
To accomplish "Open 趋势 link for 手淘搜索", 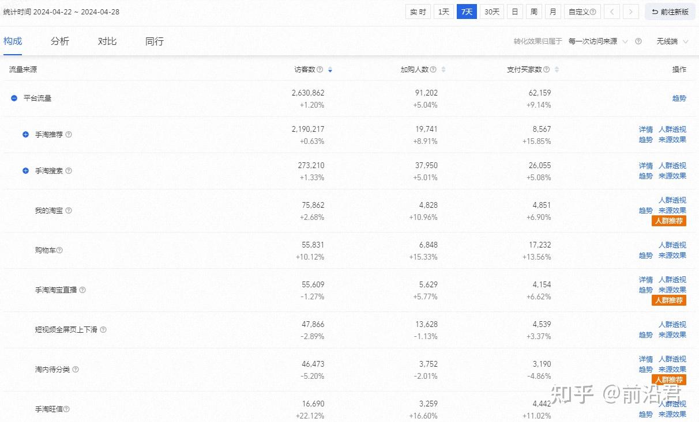I will (x=646, y=176).
